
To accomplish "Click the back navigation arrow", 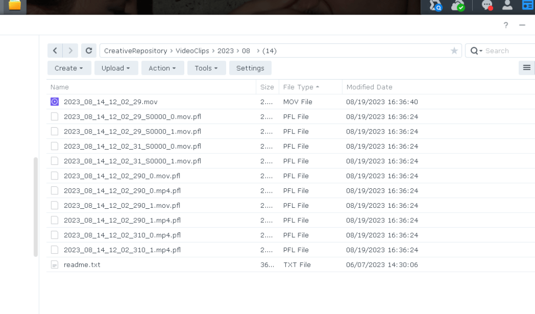I will 55,51.
